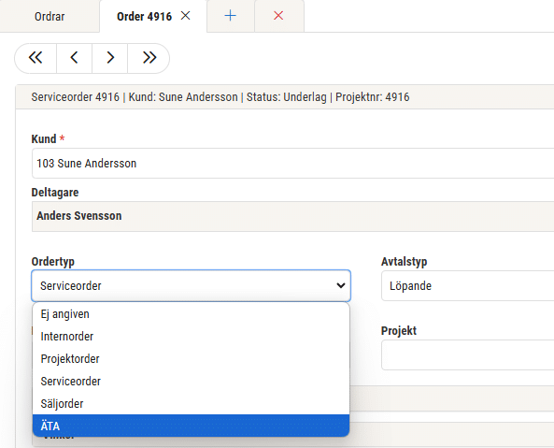This screenshot has width=554, height=448.
Task: Open the Avtalstyp Löpande dropdown
Action: [x=467, y=285]
